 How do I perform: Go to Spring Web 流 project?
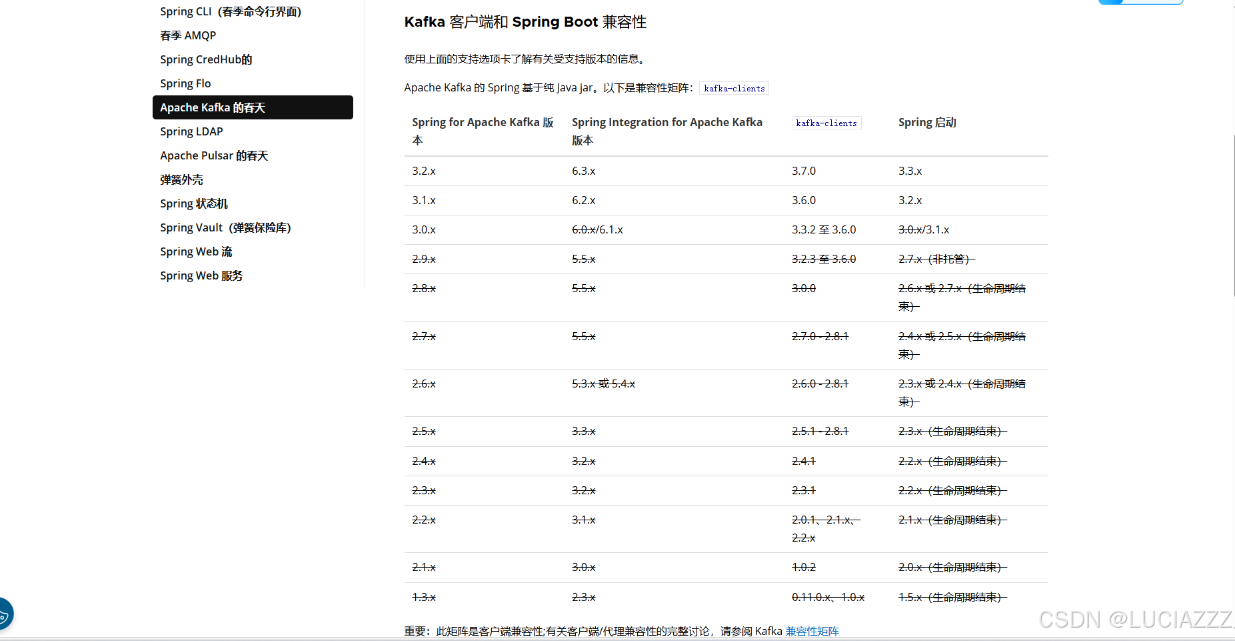pyautogui.click(x=196, y=251)
